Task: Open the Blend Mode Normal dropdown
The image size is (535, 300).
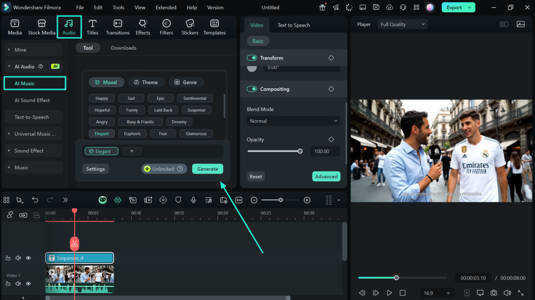Action: coord(293,121)
